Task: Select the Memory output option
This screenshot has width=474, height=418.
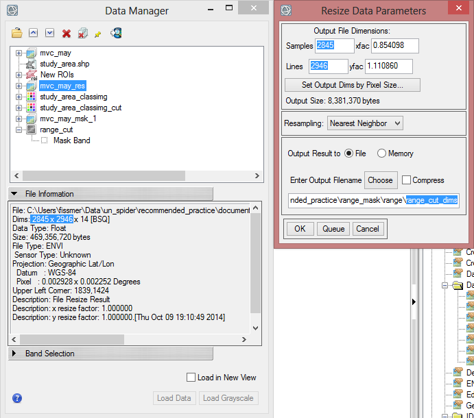Action: [x=381, y=153]
